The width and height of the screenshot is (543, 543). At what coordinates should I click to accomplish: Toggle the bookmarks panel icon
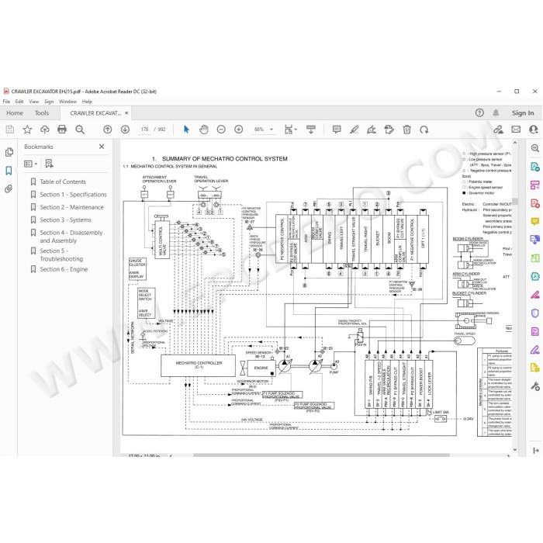coord(9,171)
